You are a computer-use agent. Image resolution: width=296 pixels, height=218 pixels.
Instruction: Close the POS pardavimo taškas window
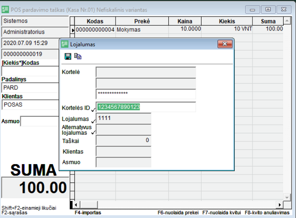click(284, 10)
